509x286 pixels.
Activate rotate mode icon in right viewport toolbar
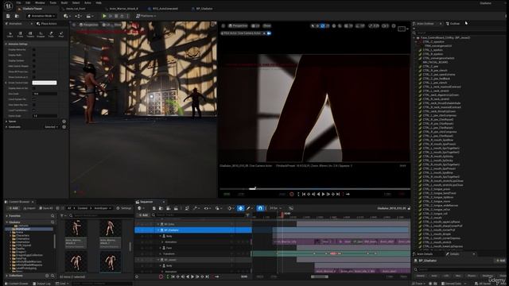[323, 25]
